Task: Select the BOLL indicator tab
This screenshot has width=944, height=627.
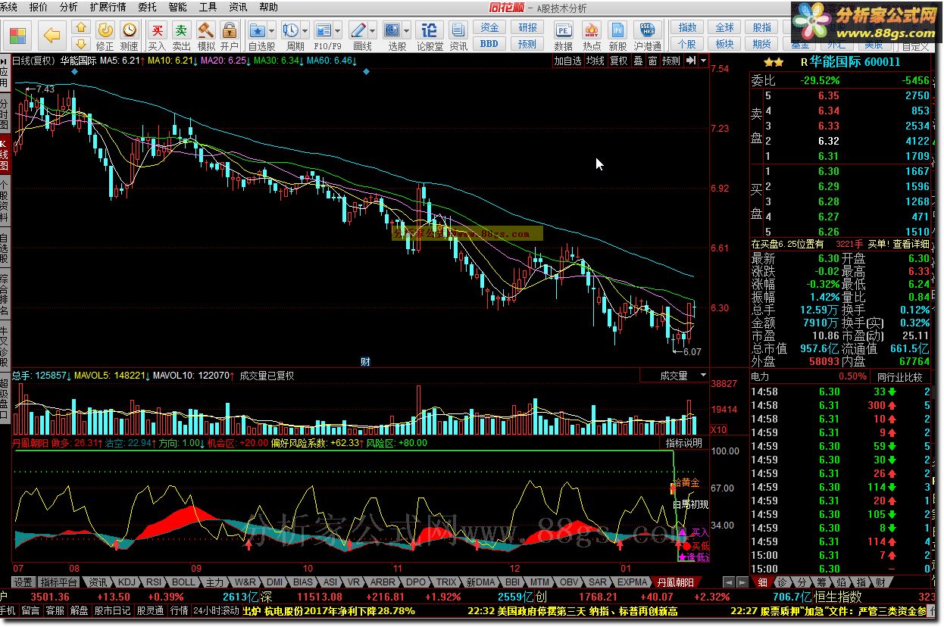Action: [183, 582]
